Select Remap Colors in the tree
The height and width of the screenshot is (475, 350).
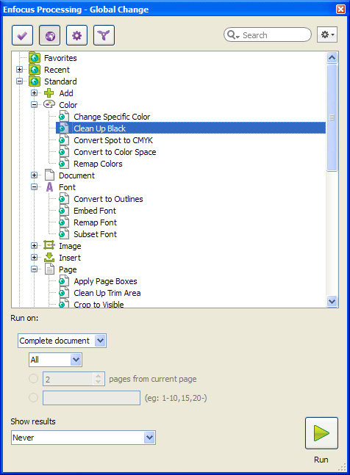(98, 164)
